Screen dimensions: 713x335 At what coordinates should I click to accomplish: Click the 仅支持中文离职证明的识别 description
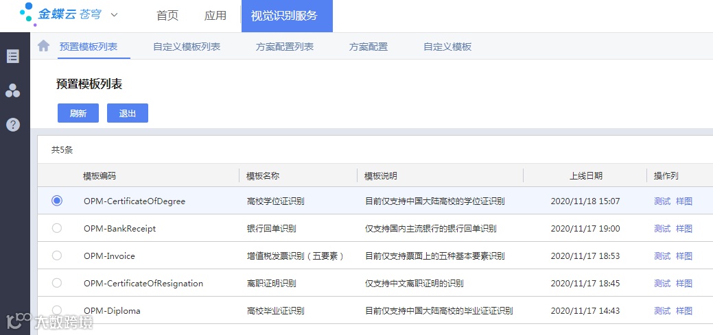(x=414, y=284)
